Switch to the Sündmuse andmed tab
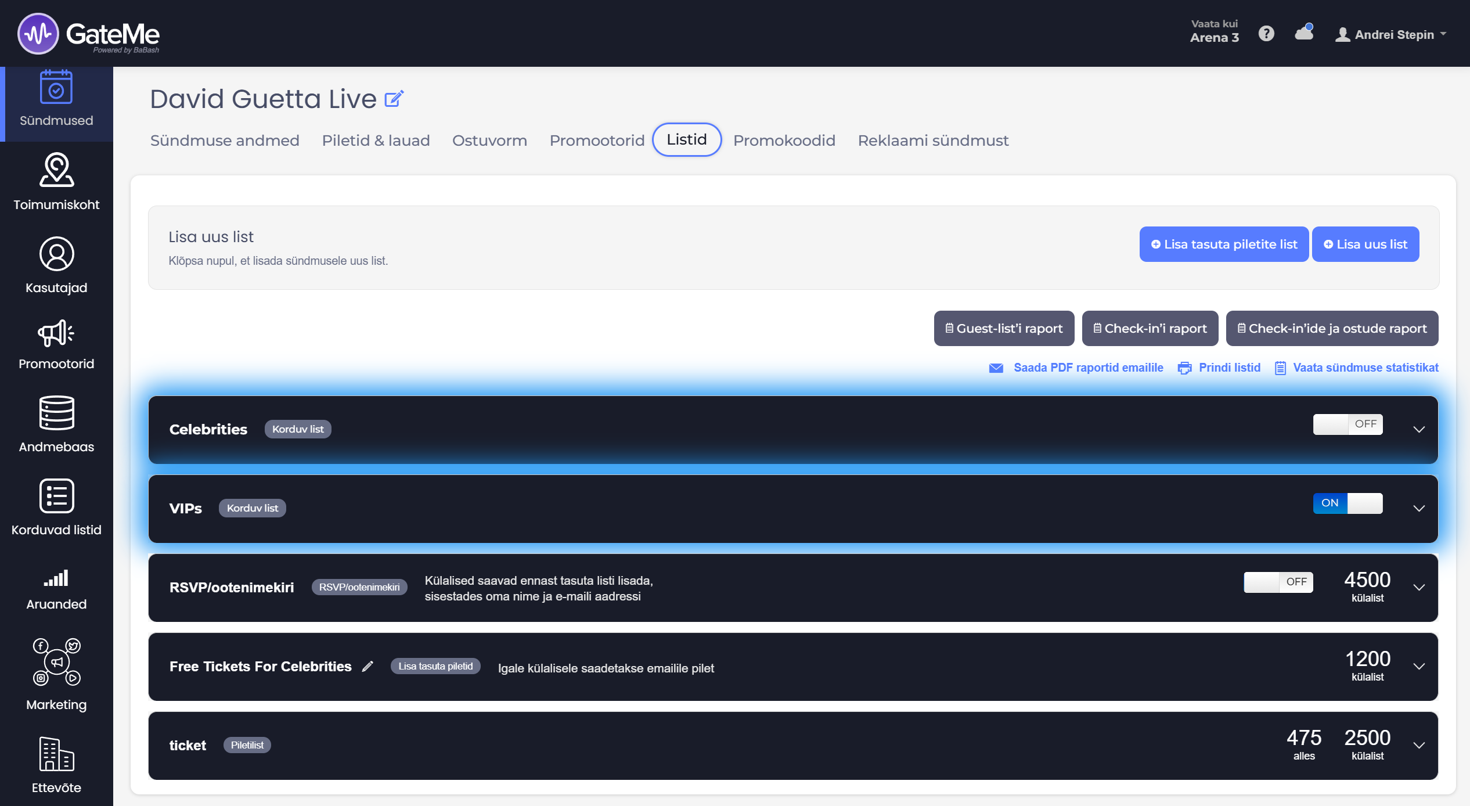Image resolution: width=1470 pixels, height=806 pixels. click(x=225, y=141)
